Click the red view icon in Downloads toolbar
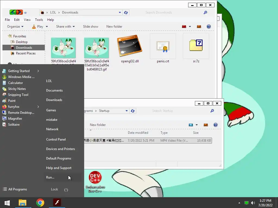Viewport: 278px width, 208px height. pos(184,27)
